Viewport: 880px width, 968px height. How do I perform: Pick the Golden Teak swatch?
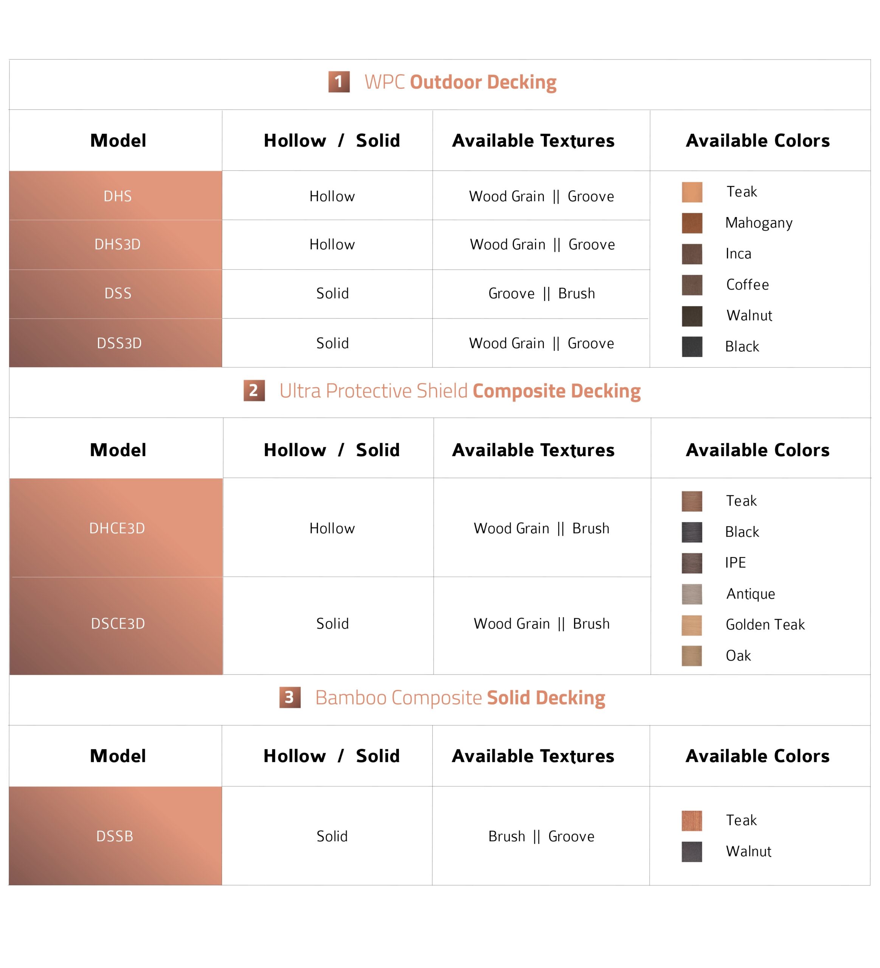tap(692, 625)
